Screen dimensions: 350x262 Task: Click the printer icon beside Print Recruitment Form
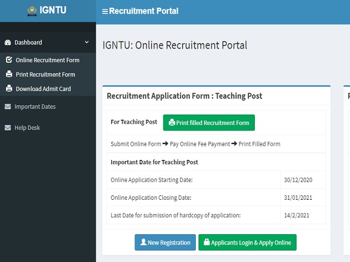[9, 74]
